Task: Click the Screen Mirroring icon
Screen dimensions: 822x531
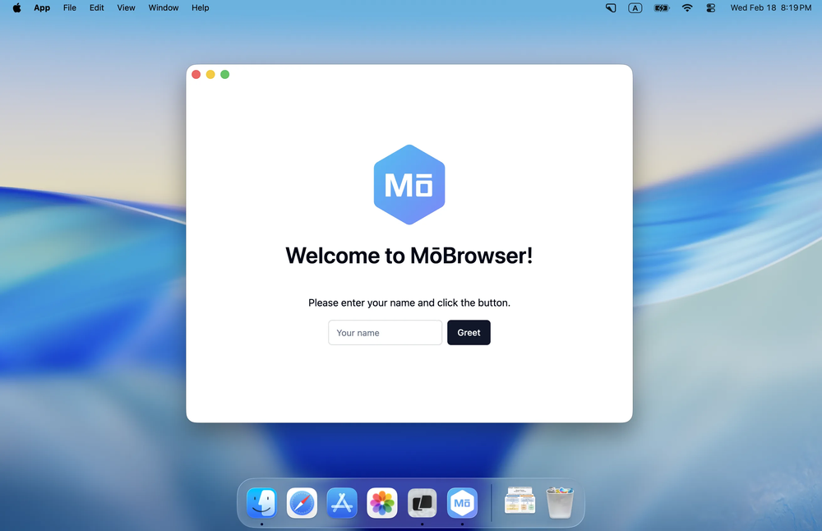Action: (x=610, y=7)
